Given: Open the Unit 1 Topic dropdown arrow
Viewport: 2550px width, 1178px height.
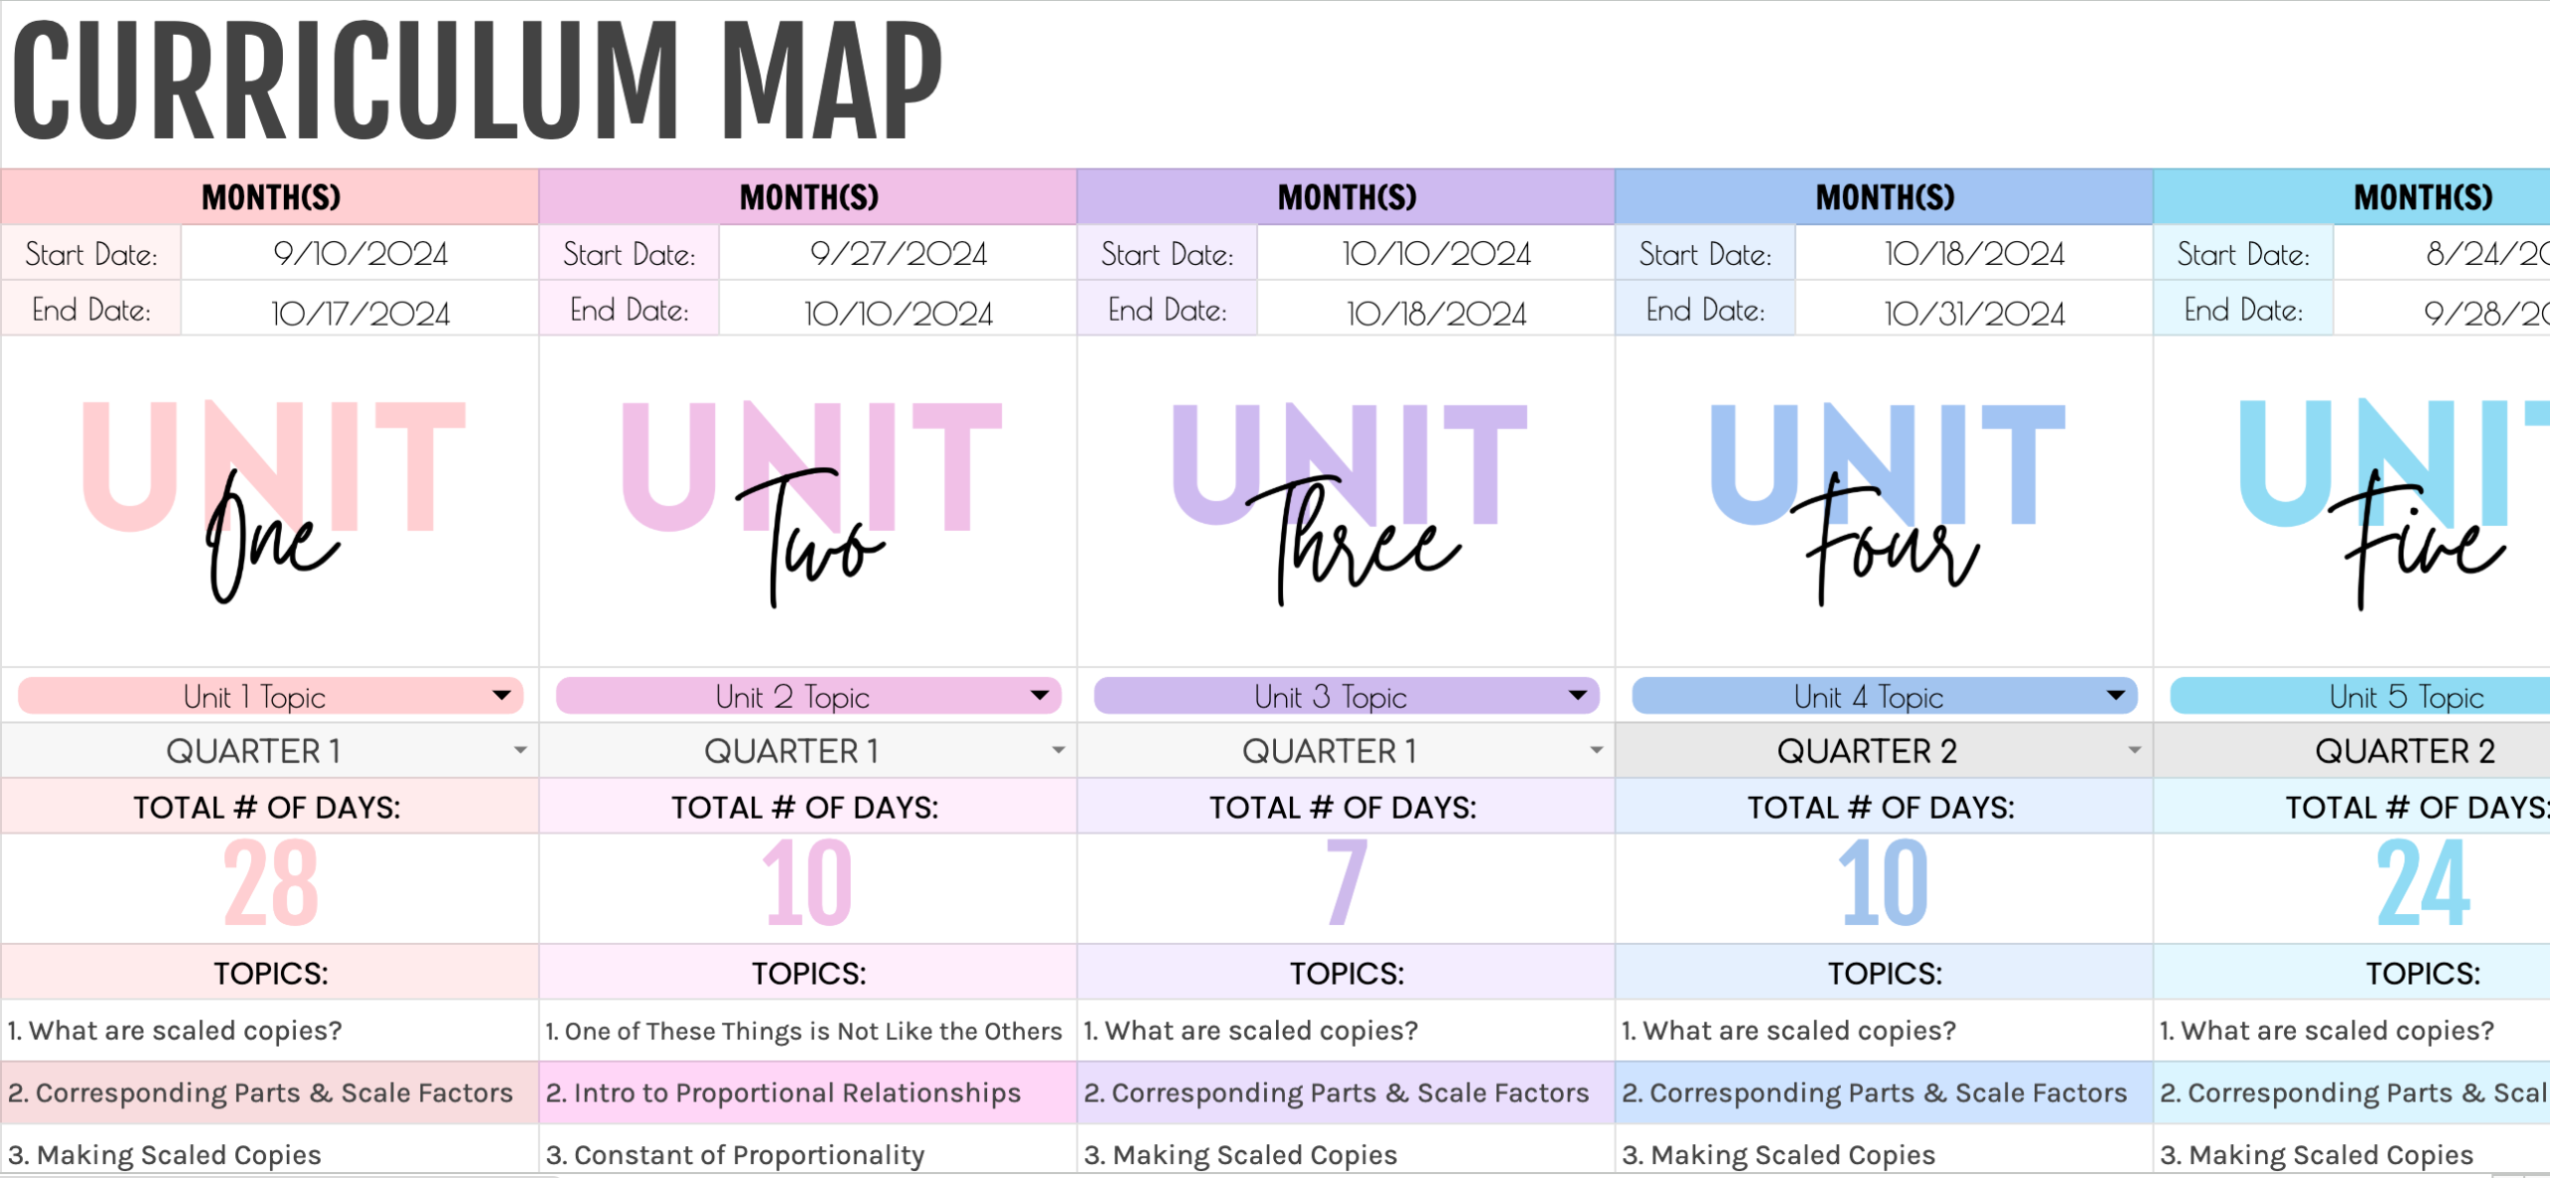Looking at the screenshot, I should (502, 695).
